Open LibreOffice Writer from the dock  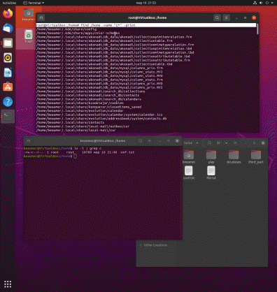[8, 73]
